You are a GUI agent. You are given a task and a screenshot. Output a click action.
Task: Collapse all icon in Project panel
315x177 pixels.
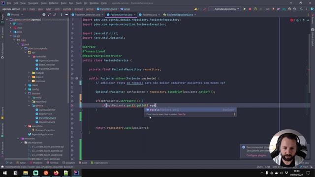55,15
